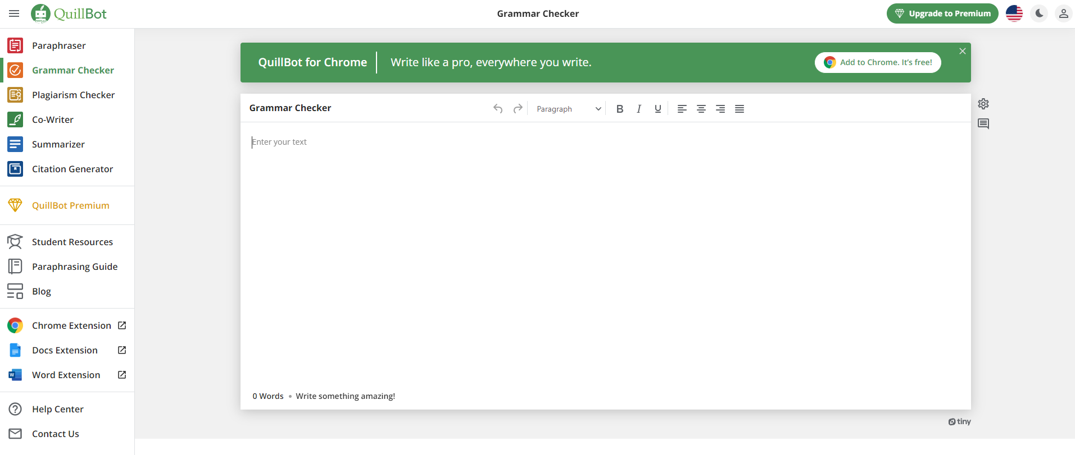Click the Premium diamond icon in sidebar
Image resolution: width=1075 pixels, height=455 pixels.
click(x=15, y=205)
